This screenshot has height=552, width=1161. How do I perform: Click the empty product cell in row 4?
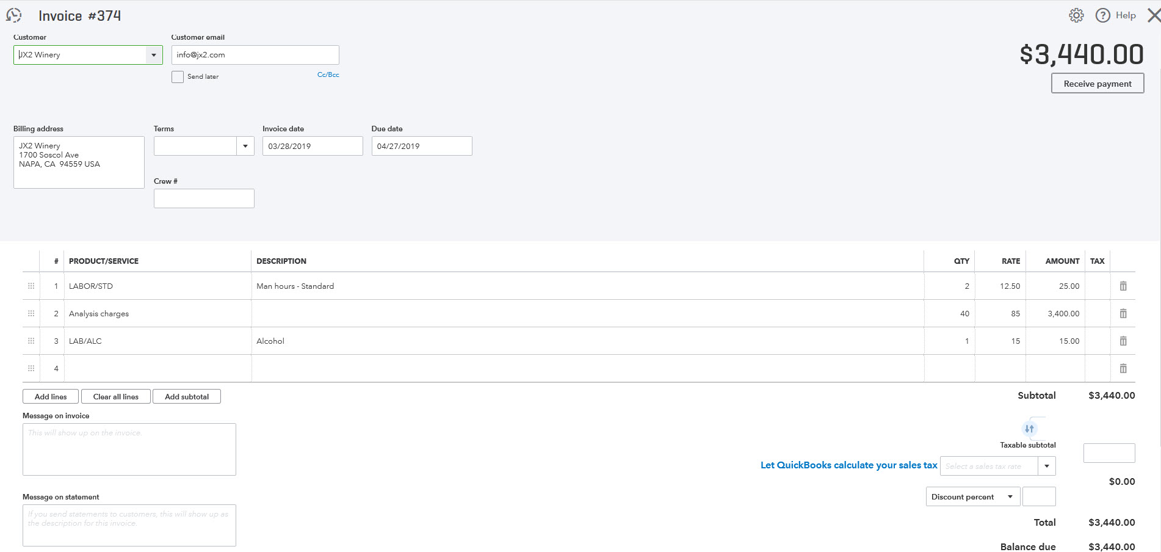(x=157, y=368)
